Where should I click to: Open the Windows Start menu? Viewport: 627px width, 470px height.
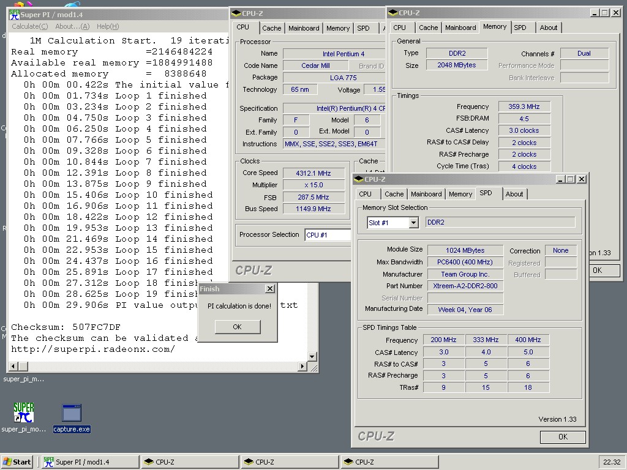pyautogui.click(x=17, y=462)
